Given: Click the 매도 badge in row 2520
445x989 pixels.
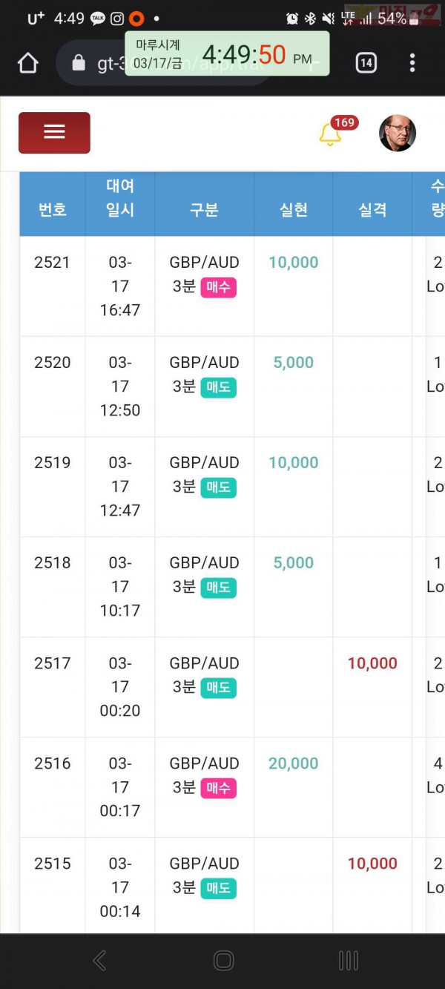Looking at the screenshot, I should click(218, 387).
